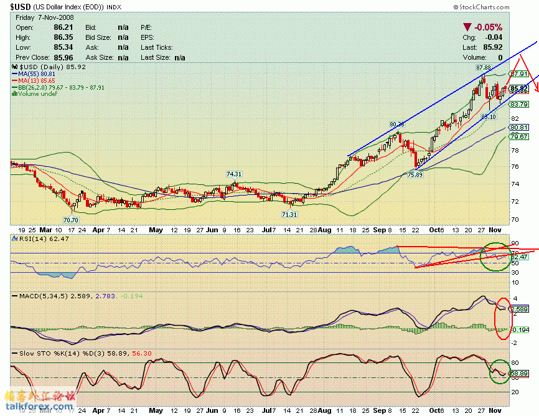
Task: Click the EPS label
Action: tap(147, 37)
